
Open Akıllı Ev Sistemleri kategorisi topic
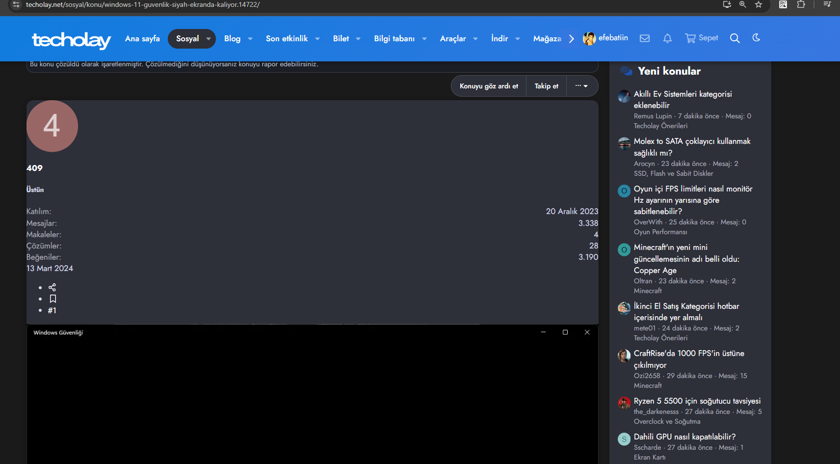683,100
